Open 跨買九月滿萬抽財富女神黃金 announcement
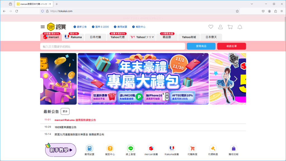 (79, 134)
